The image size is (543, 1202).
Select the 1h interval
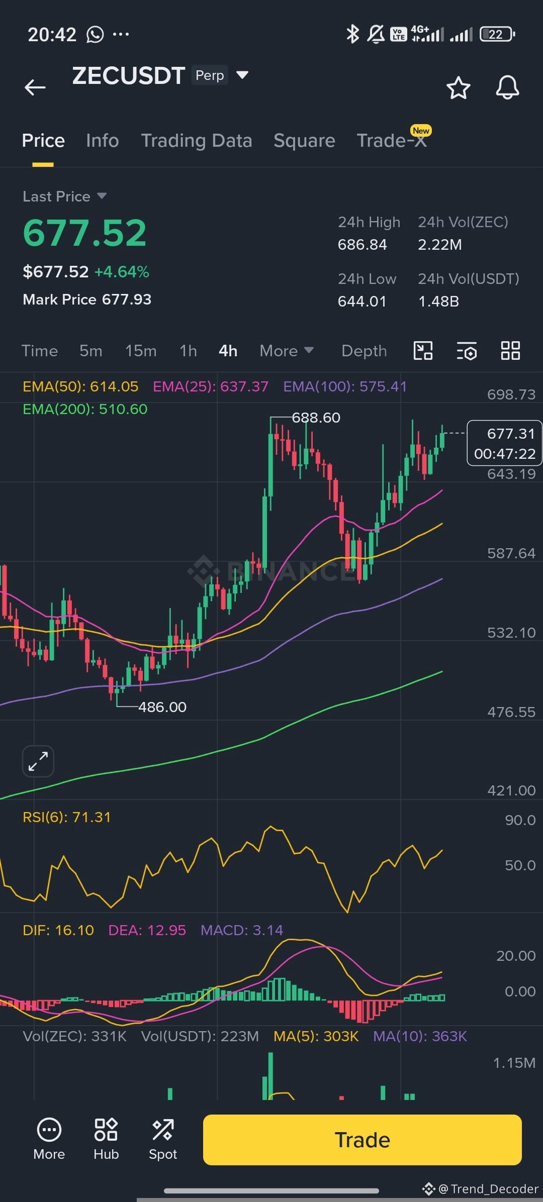[189, 351]
